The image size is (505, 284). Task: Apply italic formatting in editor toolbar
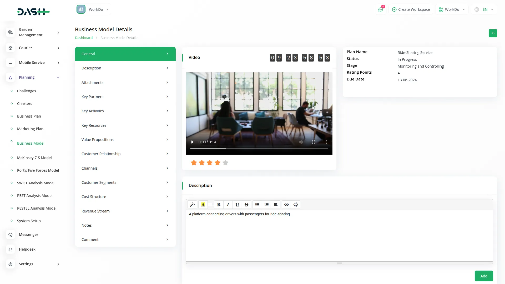point(228,205)
